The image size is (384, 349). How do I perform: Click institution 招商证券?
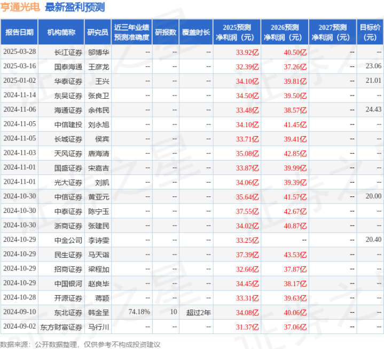(68, 269)
